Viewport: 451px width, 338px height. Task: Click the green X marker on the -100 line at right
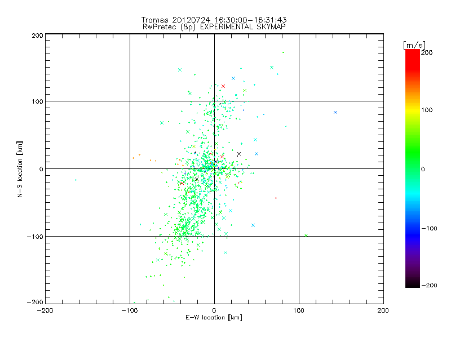click(x=306, y=235)
